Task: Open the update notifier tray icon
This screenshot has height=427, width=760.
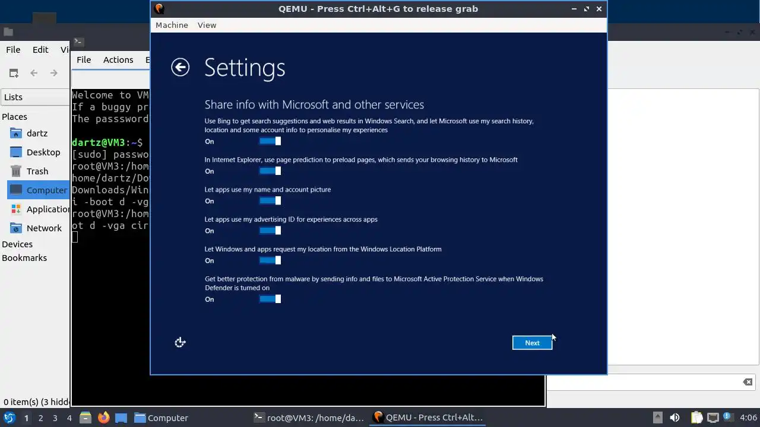Action: pos(728,417)
